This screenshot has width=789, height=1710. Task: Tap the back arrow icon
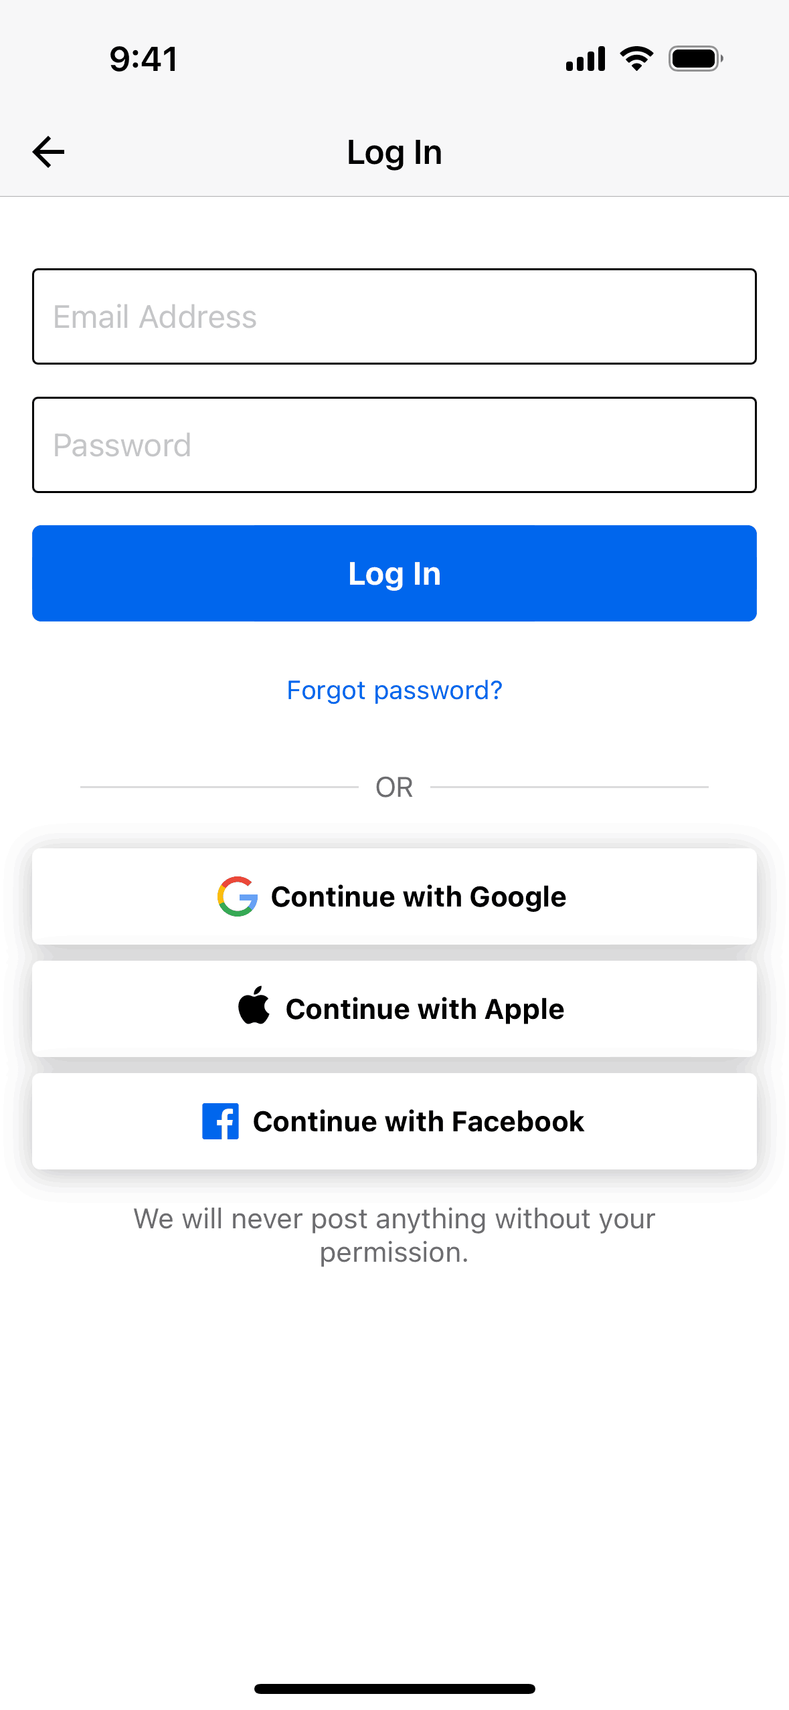(49, 152)
